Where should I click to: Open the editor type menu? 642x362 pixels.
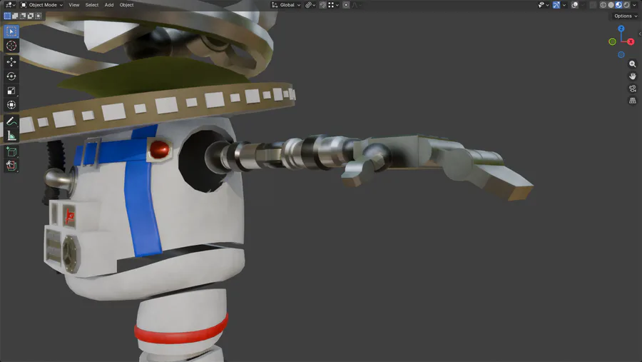[x=10, y=5]
